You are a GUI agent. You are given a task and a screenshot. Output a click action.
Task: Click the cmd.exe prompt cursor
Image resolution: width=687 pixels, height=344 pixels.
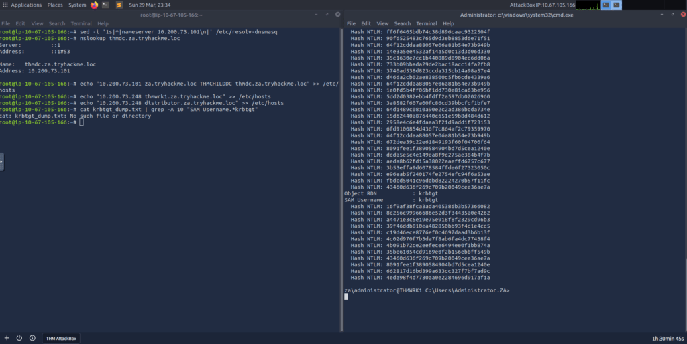point(346,296)
